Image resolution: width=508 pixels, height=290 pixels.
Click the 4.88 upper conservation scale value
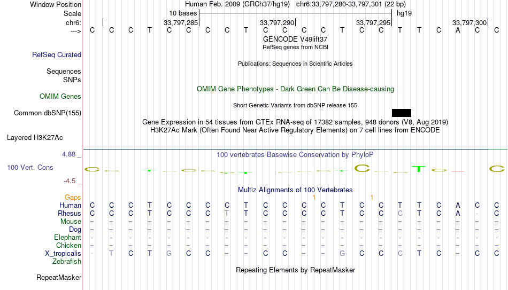pos(68,154)
